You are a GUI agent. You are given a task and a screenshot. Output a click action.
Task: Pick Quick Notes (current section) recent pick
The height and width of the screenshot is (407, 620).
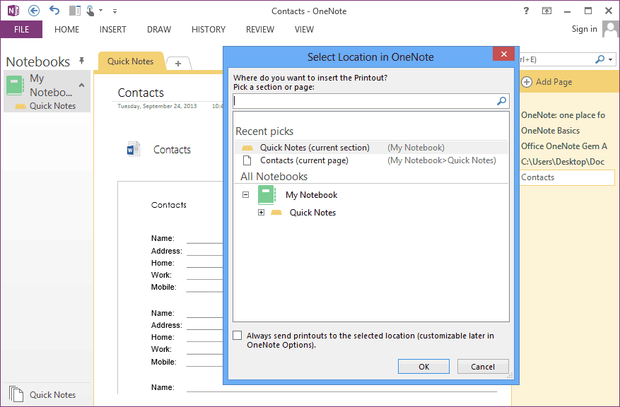pos(371,148)
